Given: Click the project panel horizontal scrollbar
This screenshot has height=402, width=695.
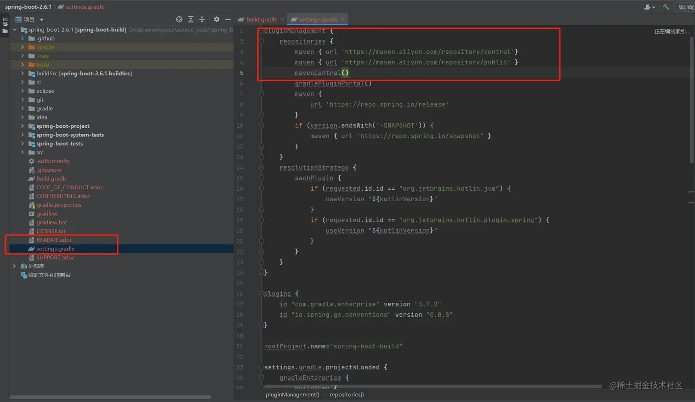Looking at the screenshot, I should coord(110,397).
